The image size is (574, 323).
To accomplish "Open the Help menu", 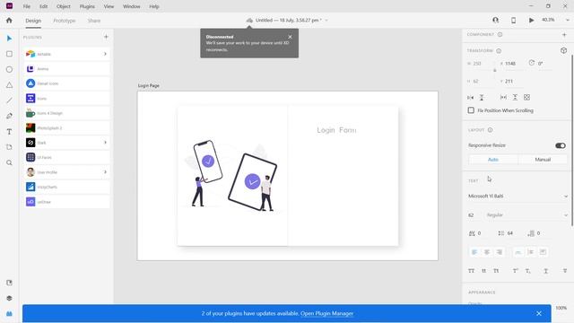I will pos(154,6).
